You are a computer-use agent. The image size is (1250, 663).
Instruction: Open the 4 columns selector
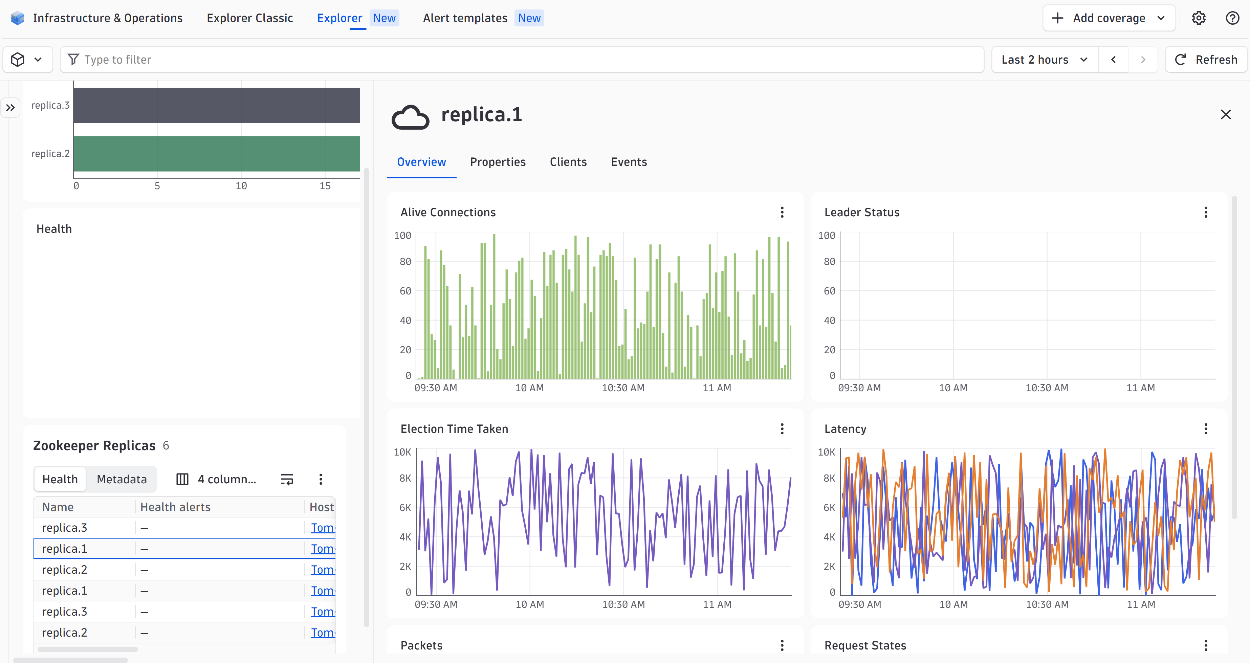pyautogui.click(x=216, y=479)
